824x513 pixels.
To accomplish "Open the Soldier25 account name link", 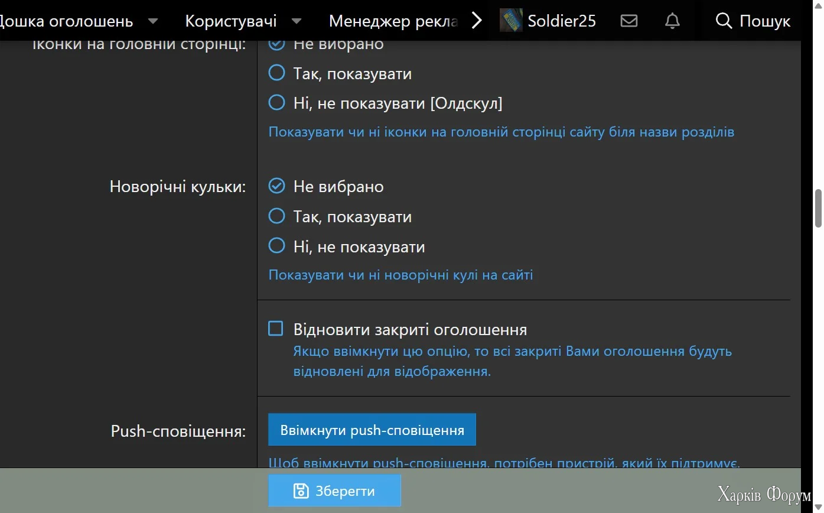I will (x=562, y=22).
